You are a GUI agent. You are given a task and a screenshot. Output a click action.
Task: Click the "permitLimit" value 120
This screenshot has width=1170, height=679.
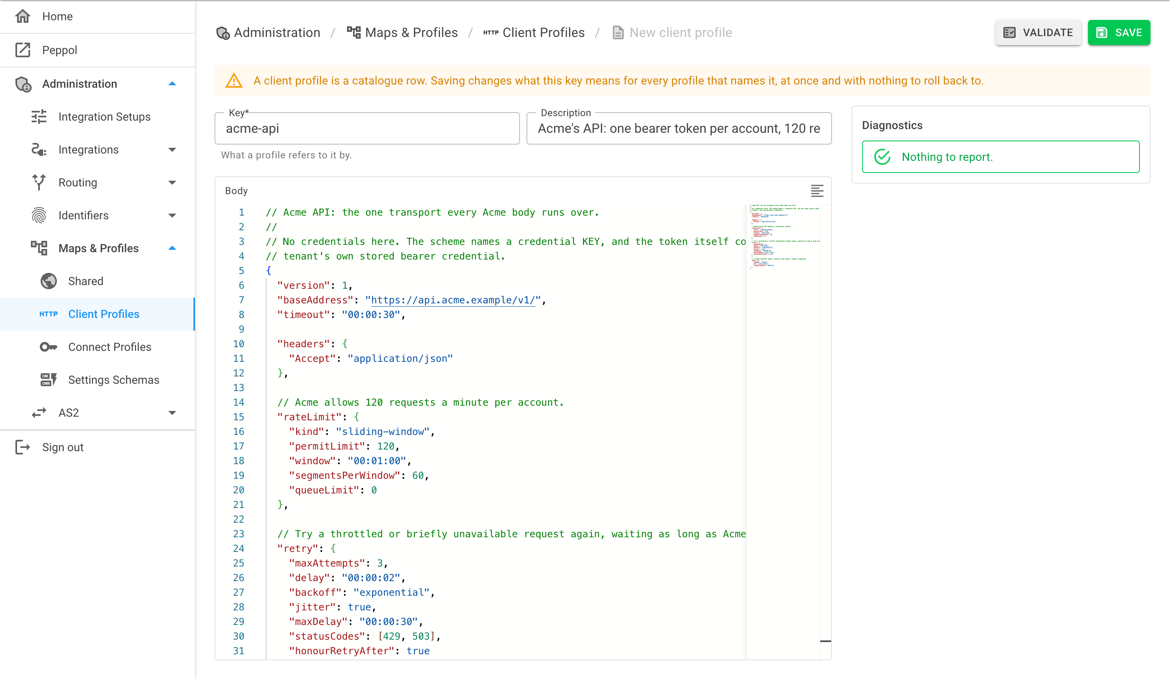pyautogui.click(x=386, y=446)
